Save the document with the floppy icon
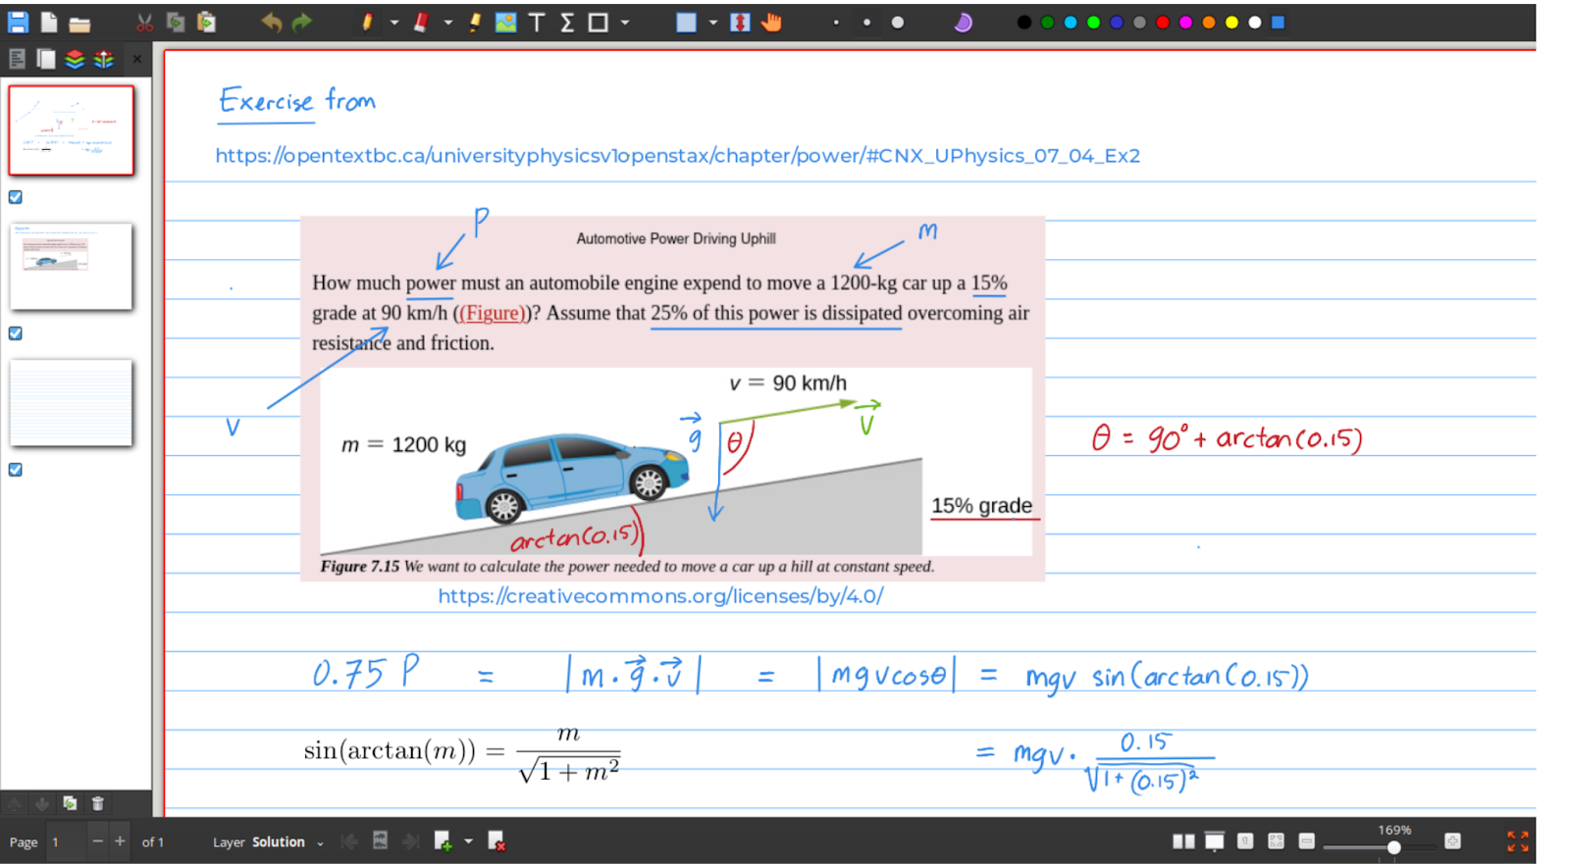The width and height of the screenshot is (1570, 864). tap(18, 23)
